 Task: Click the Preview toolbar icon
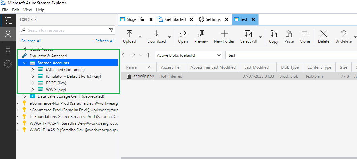pos(201,37)
